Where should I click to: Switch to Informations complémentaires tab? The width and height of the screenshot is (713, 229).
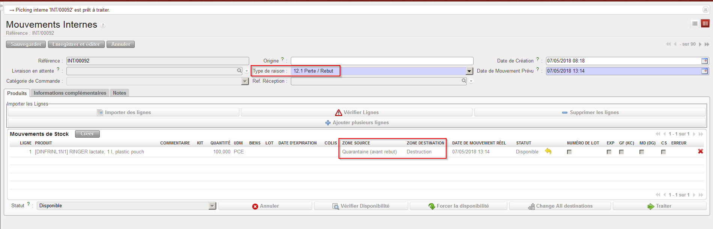pyautogui.click(x=70, y=93)
